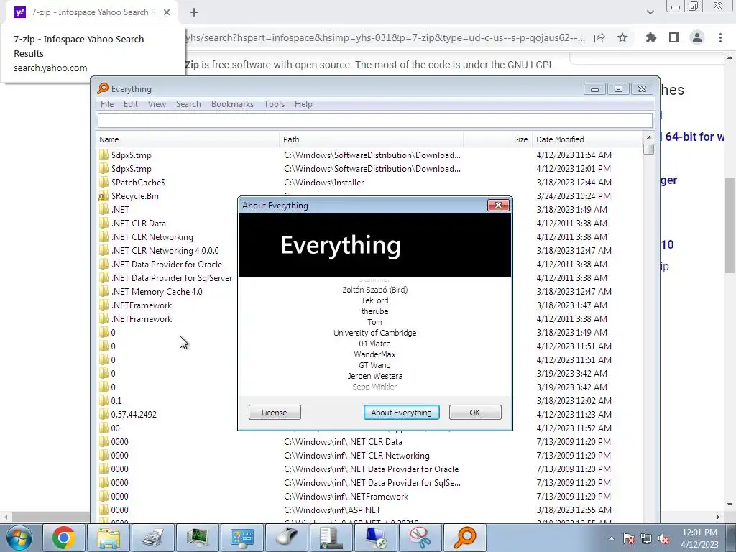The width and height of the screenshot is (736, 552).
Task: Open the mouse settings taskbar icon
Action: (x=286, y=538)
